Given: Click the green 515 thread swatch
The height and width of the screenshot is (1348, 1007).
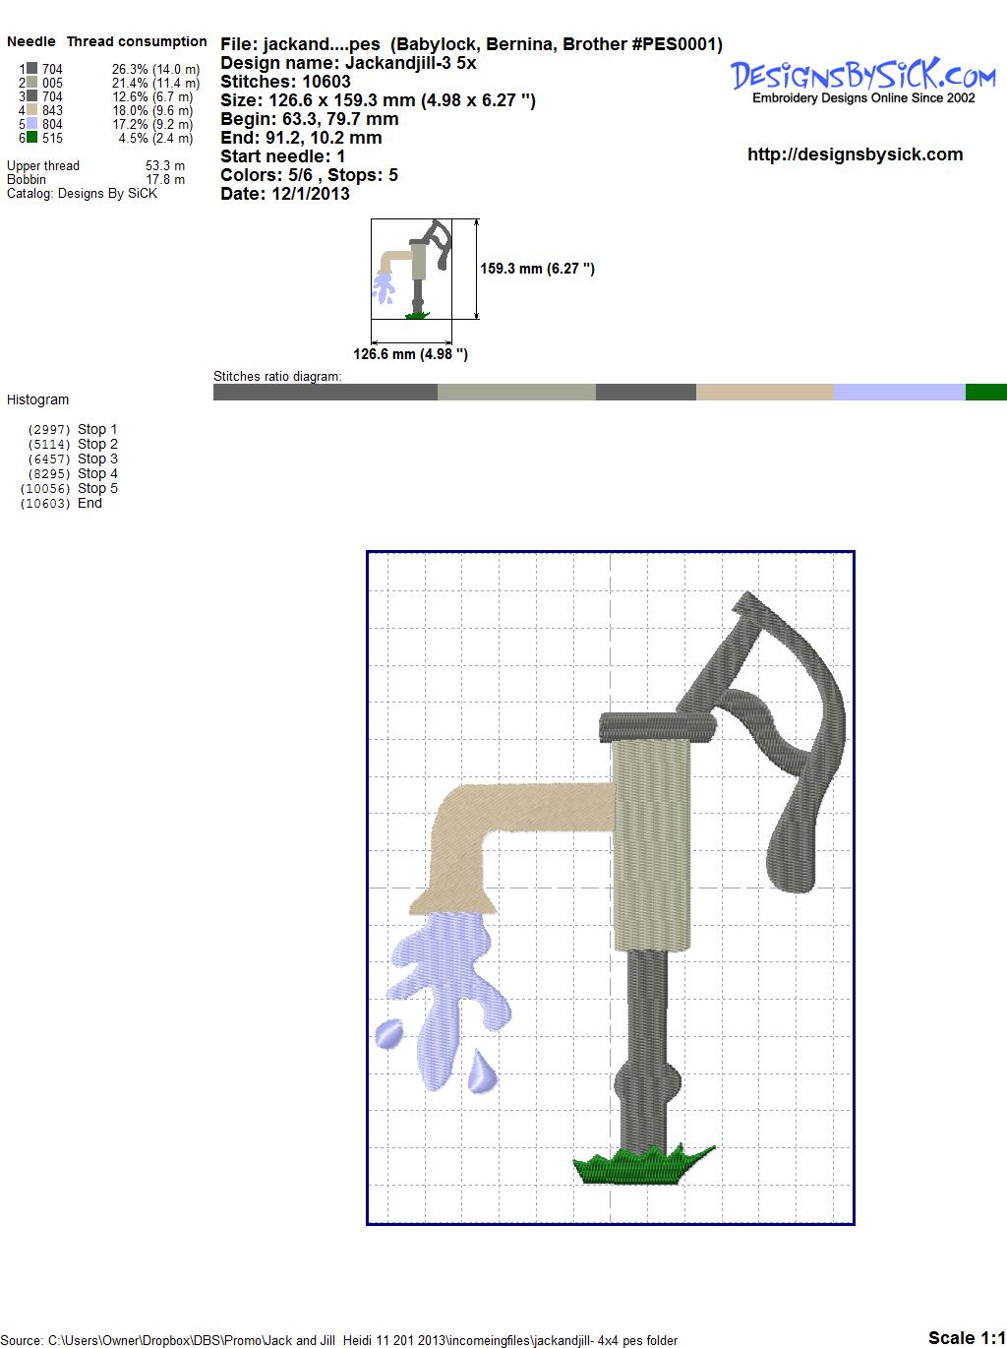Looking at the screenshot, I should [x=32, y=138].
